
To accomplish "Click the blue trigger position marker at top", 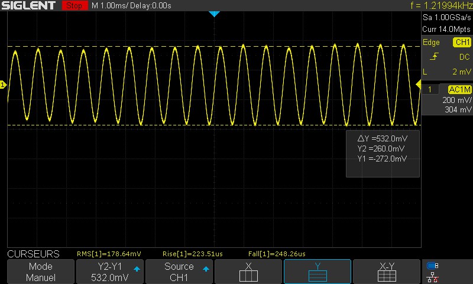I will (214, 14).
